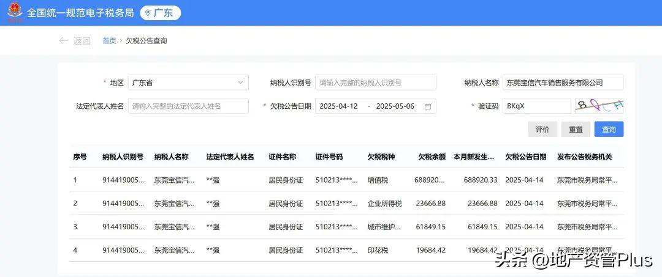Refresh the captcha image
This screenshot has height=277, width=662.
pyautogui.click(x=599, y=106)
